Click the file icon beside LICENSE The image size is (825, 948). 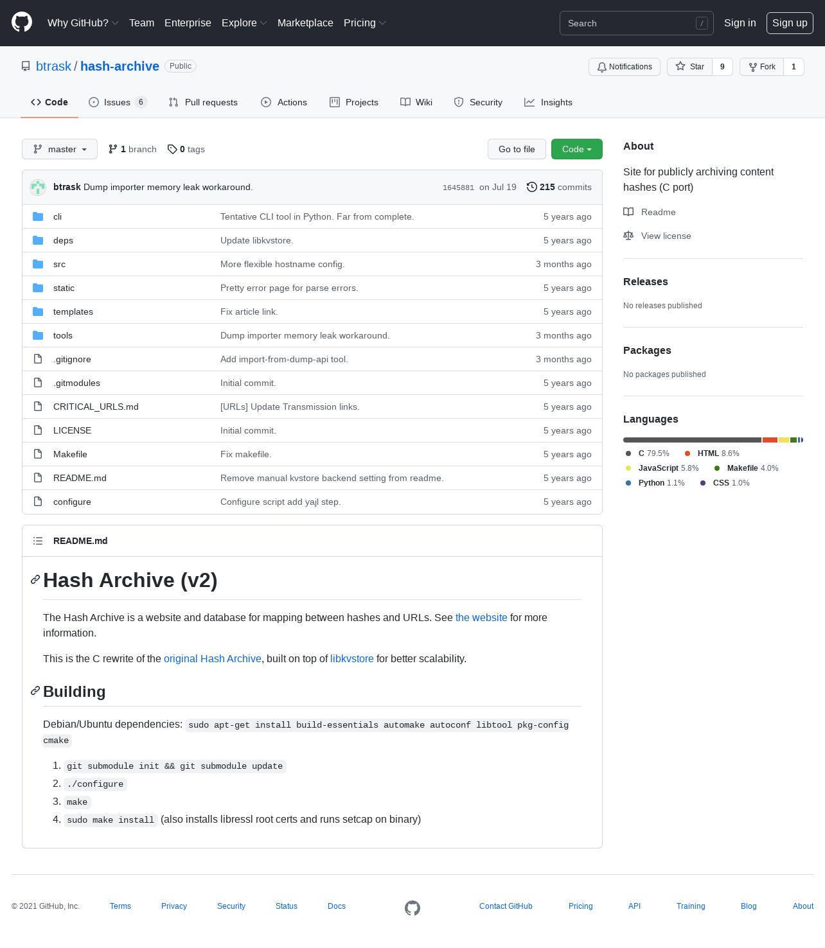click(38, 430)
